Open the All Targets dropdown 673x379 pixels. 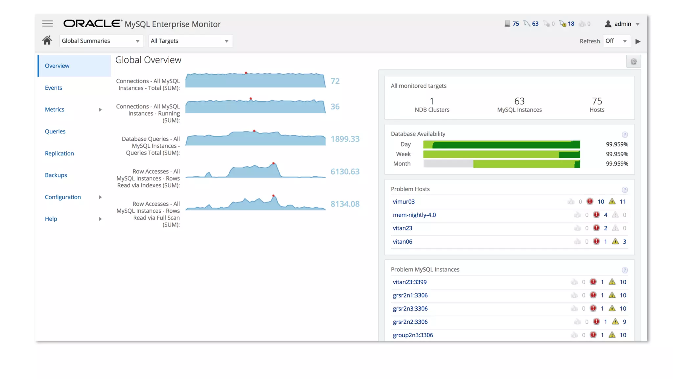(x=190, y=41)
